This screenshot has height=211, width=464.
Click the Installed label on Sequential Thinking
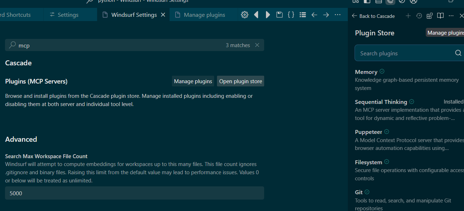pos(454,101)
